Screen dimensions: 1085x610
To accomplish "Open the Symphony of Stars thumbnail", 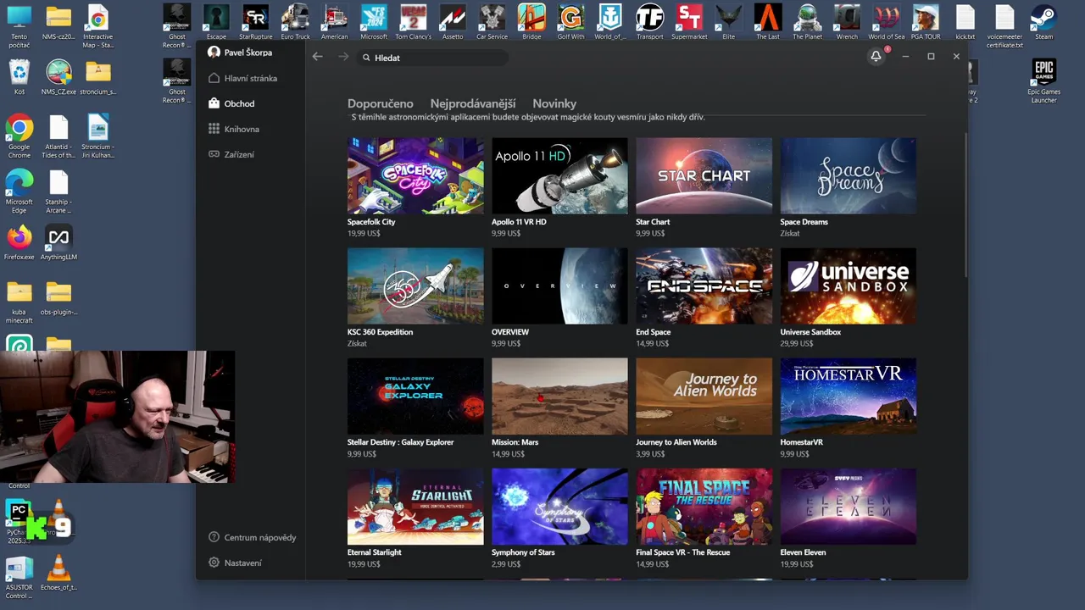I will (559, 506).
